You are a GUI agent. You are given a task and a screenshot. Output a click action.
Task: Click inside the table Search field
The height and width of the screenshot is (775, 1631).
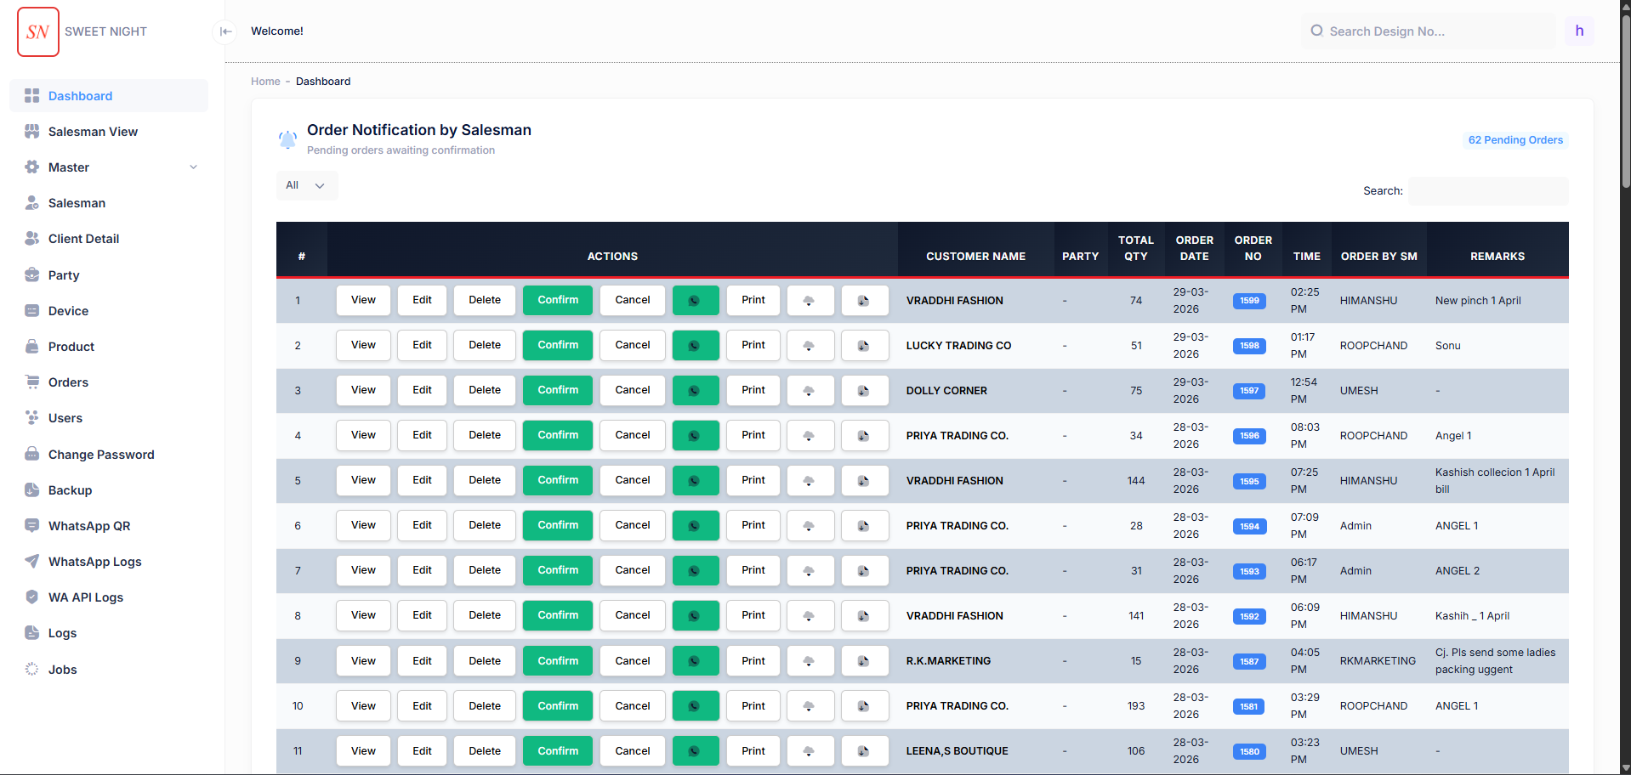[x=1487, y=190]
